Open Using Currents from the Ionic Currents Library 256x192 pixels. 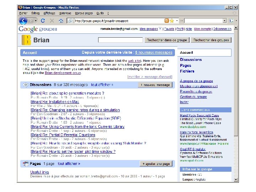(78, 127)
